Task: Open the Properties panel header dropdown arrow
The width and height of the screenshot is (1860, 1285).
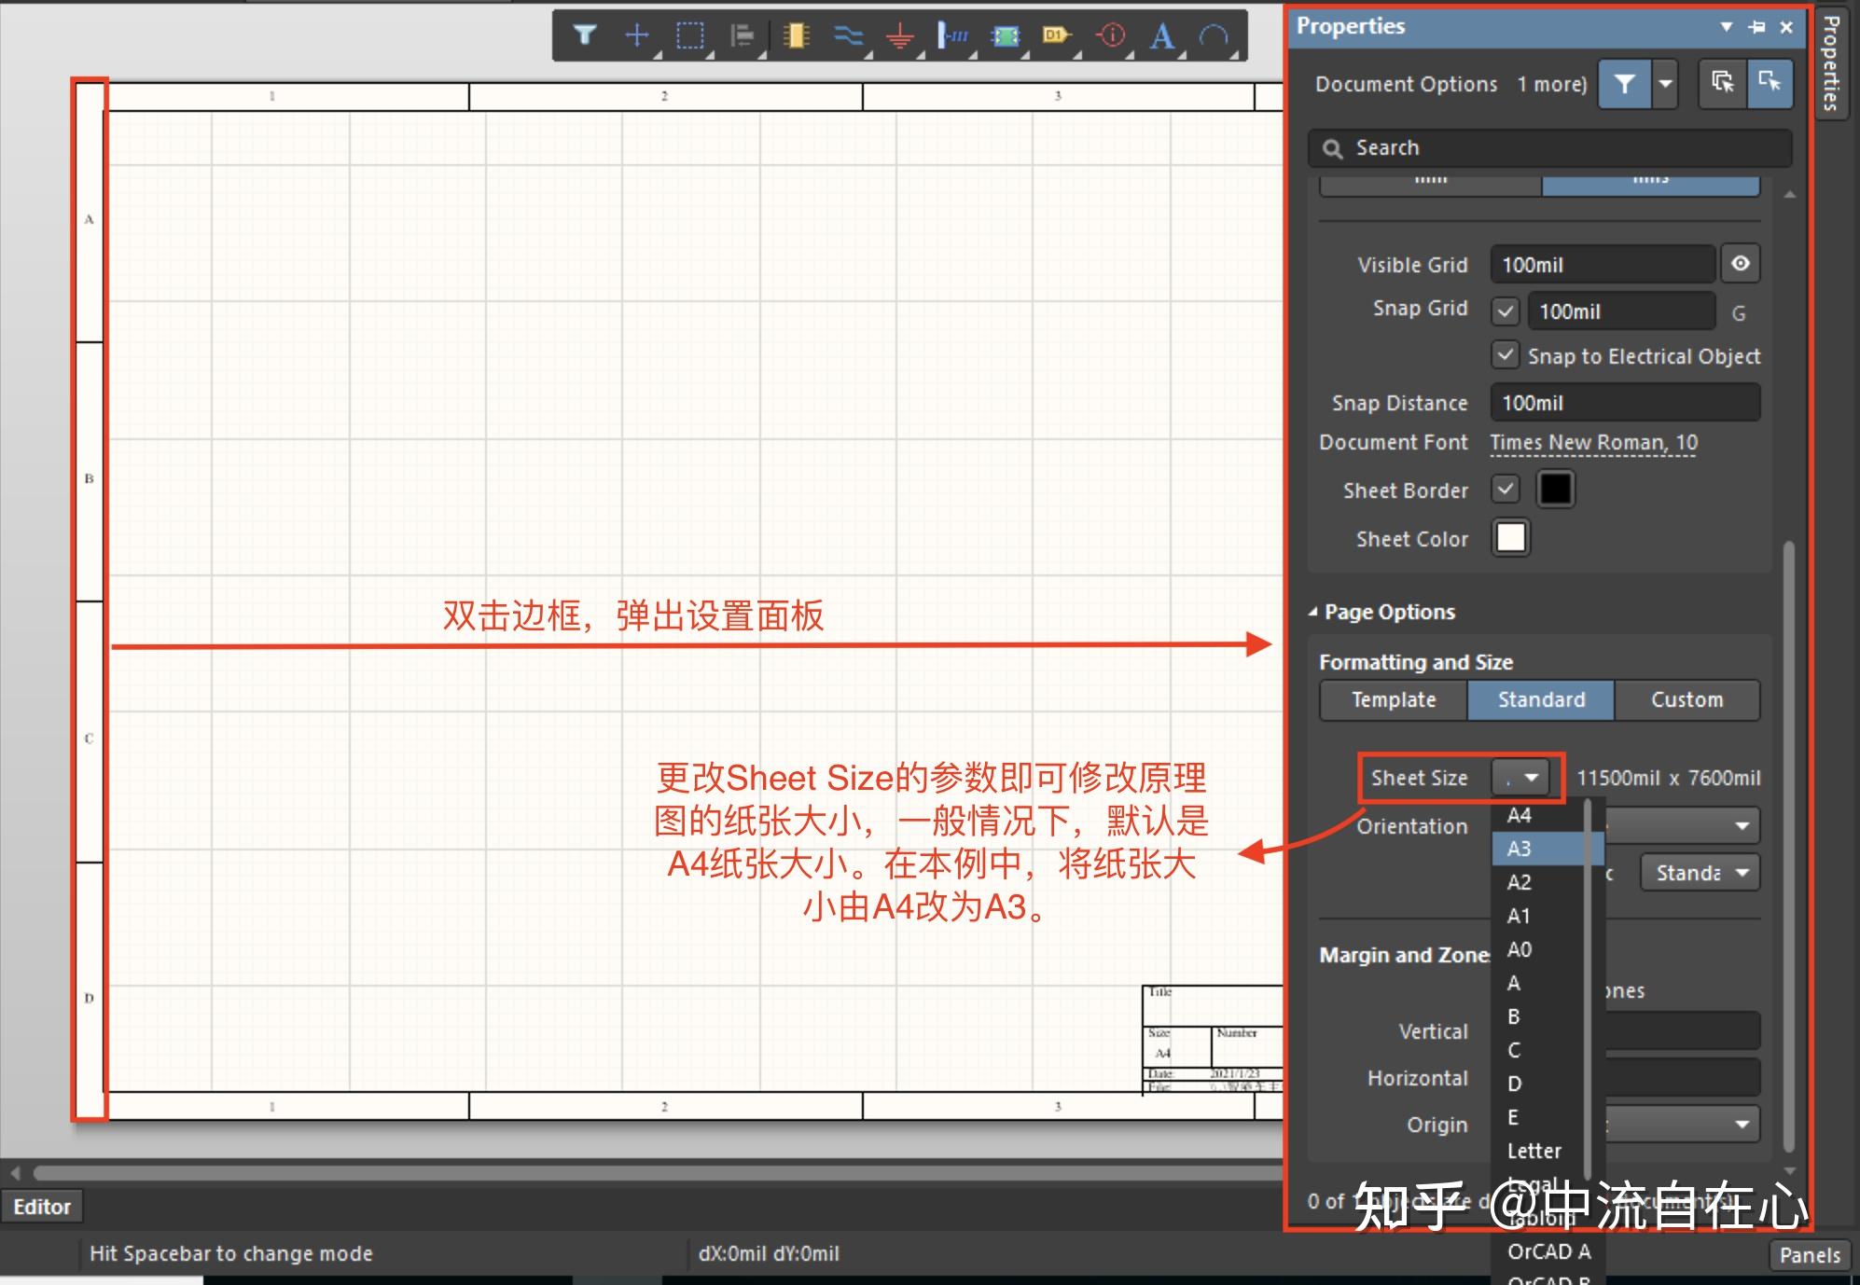Action: pos(1727,27)
